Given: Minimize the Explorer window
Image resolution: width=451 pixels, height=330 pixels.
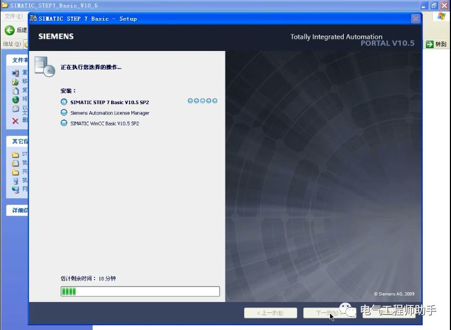Looking at the screenshot, I should [x=424, y=5].
